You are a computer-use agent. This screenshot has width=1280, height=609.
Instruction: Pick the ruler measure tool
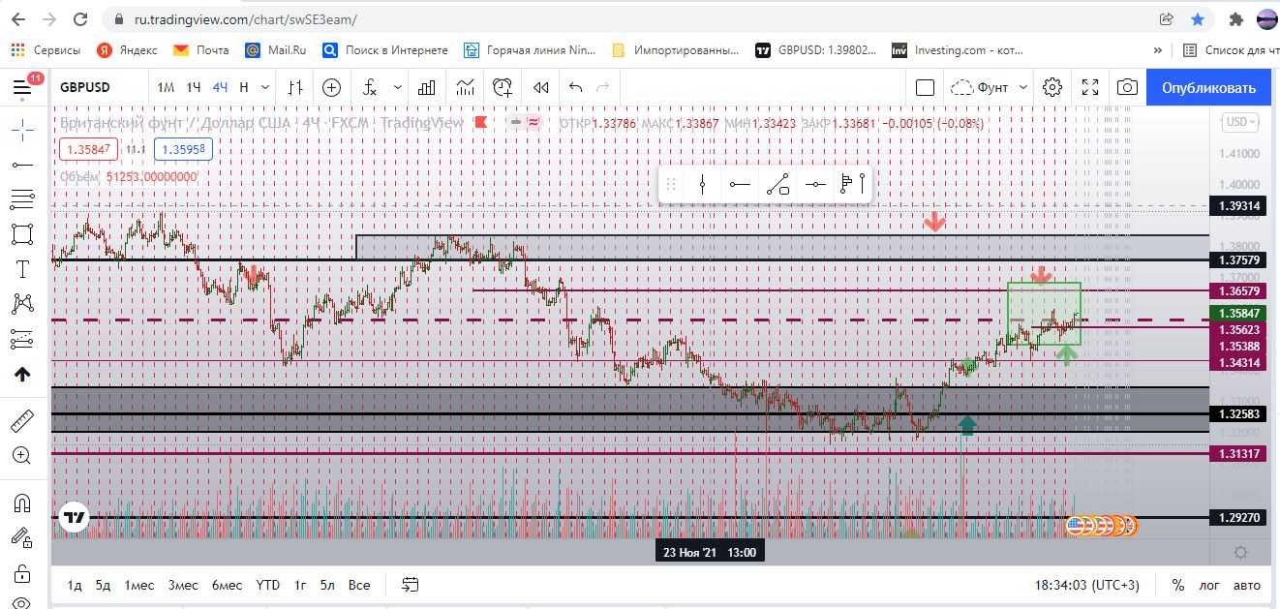click(x=22, y=420)
